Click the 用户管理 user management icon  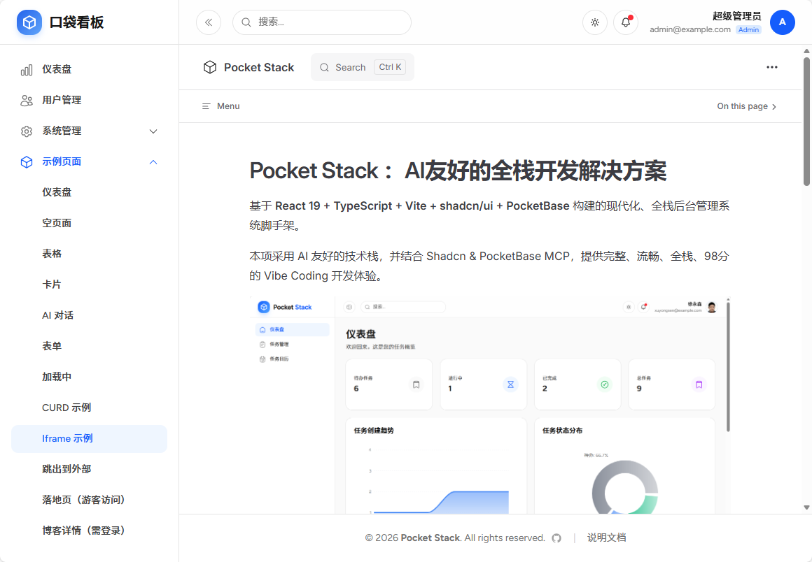(x=25, y=100)
